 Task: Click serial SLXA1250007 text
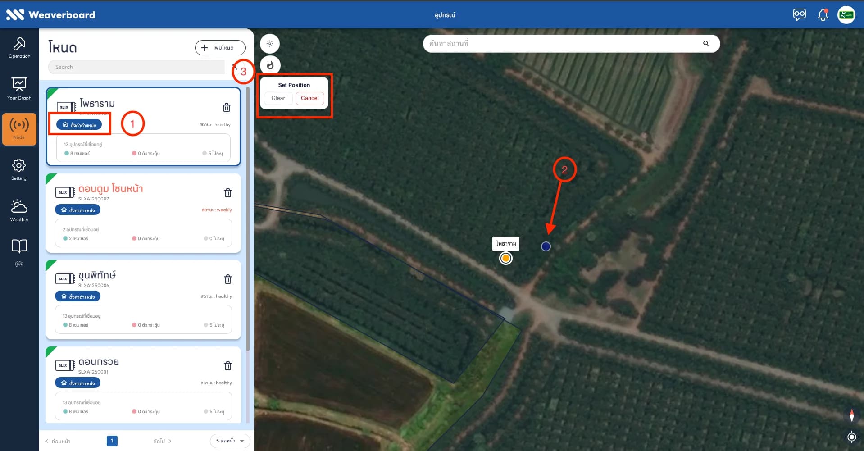pos(94,199)
